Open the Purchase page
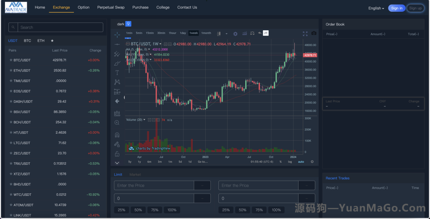 coord(140,8)
